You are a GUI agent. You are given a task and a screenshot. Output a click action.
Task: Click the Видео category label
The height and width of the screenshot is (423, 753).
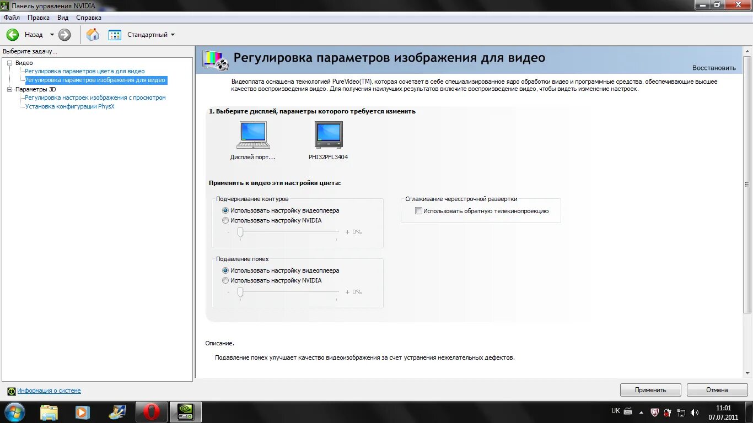pyautogui.click(x=24, y=63)
